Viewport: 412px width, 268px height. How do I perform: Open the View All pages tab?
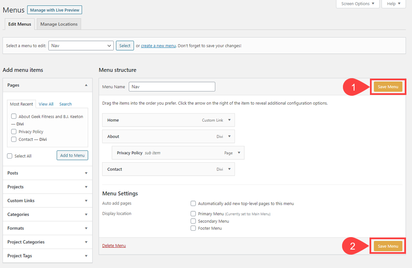pyautogui.click(x=46, y=104)
